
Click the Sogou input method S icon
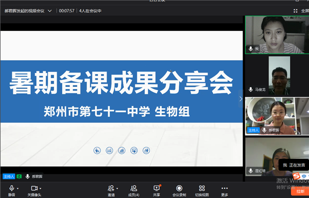[297, 176]
